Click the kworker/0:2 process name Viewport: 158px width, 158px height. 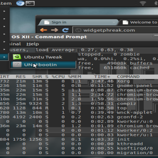[135, 130]
